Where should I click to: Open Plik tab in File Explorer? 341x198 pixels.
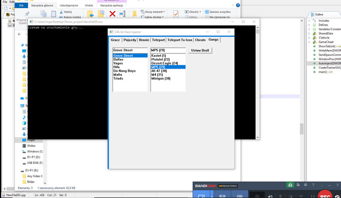pos(21,6)
